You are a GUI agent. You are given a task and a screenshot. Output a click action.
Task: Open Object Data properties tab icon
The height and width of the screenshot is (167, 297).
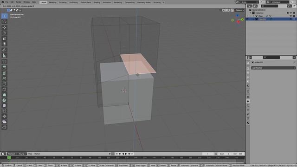(x=248, y=119)
